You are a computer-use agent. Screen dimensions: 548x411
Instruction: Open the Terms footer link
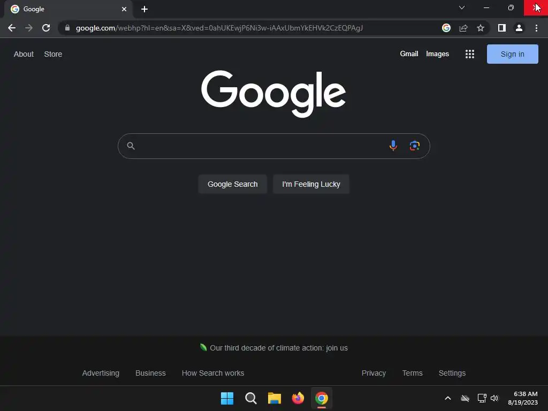[413, 373]
